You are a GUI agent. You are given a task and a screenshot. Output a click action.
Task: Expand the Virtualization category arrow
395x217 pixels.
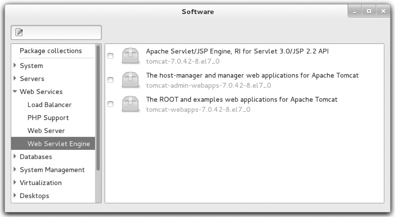15,182
